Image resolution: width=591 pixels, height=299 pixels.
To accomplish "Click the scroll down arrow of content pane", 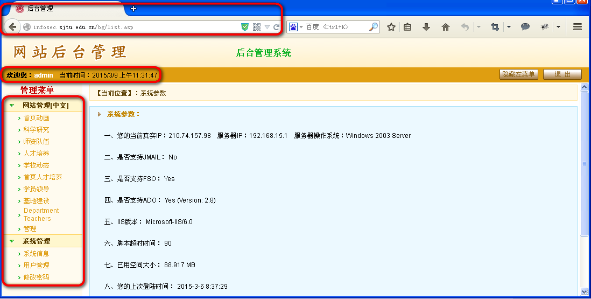I will (x=585, y=292).
